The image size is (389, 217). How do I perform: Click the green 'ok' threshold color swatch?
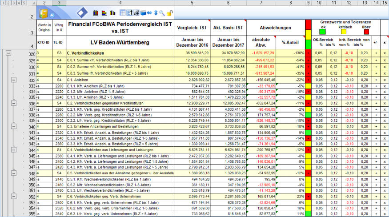322,31
